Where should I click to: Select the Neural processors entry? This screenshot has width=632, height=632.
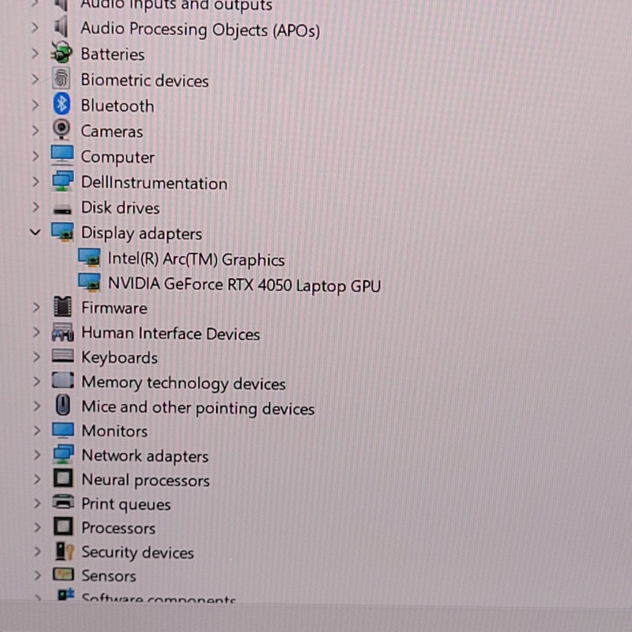(x=145, y=480)
